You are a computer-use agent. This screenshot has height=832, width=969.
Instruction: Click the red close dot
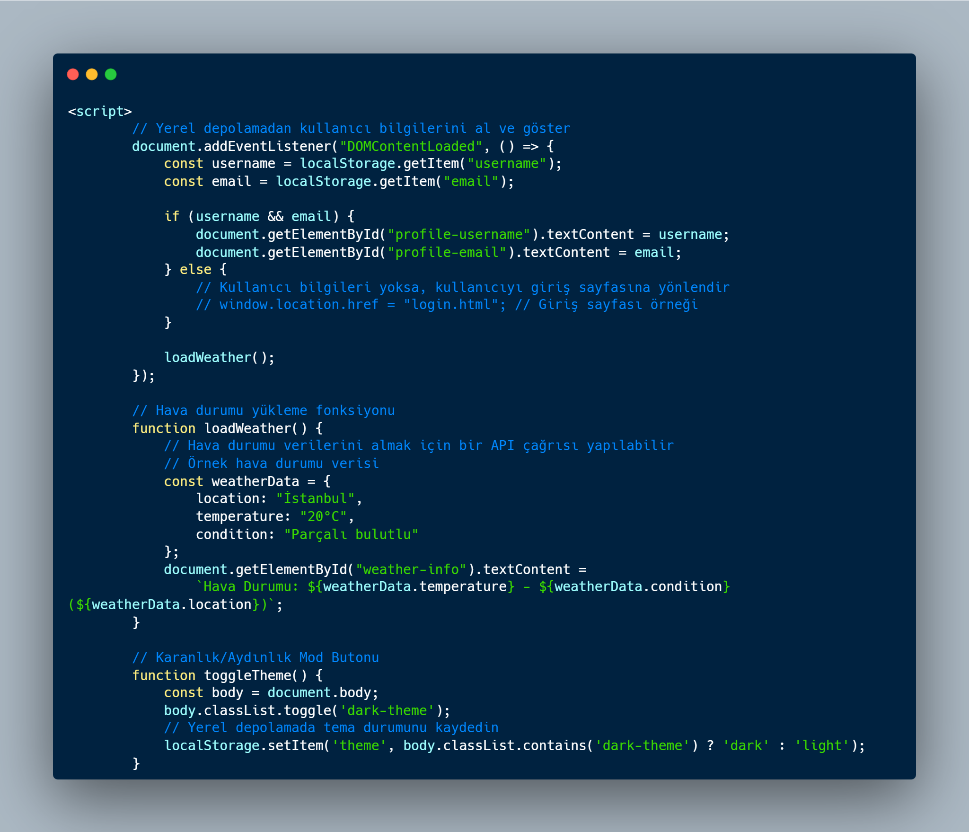click(73, 74)
